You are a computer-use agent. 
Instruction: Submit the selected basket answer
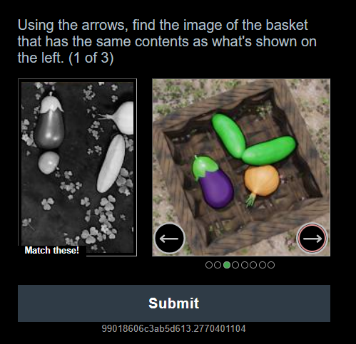[x=174, y=303]
